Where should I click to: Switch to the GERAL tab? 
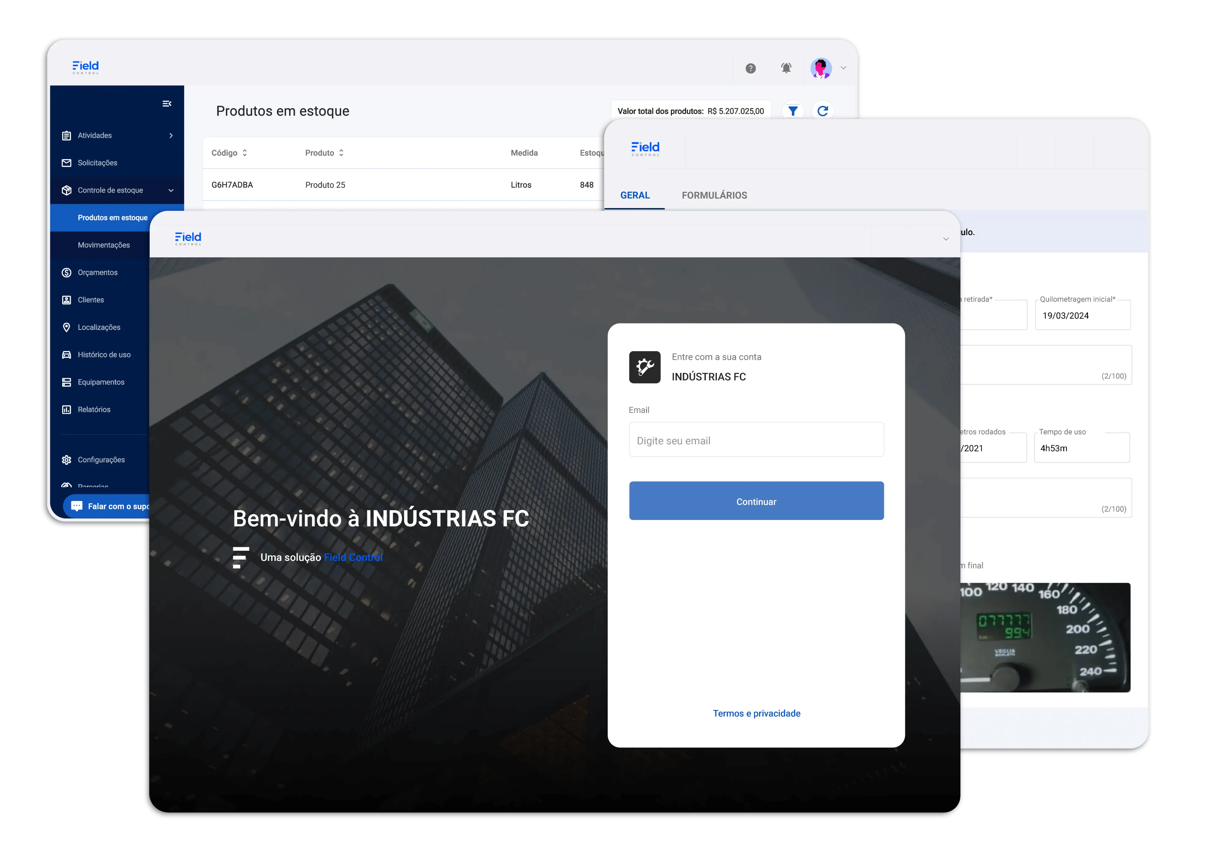pyautogui.click(x=635, y=195)
